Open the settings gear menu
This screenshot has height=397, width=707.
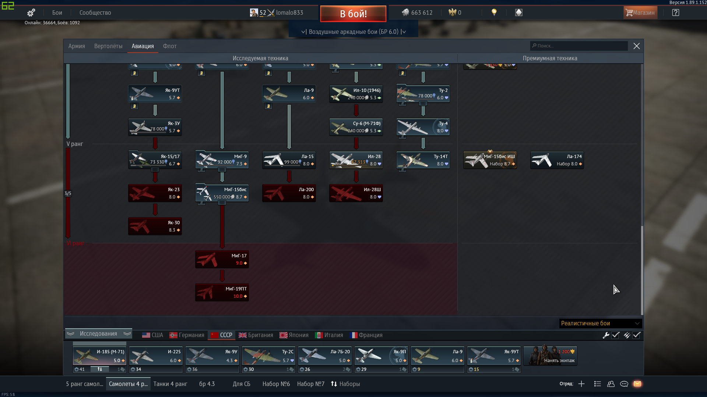click(31, 12)
